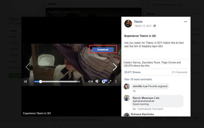Viewport: 204px width, 128px height.
Task: View people who like this post
Action: click(x=152, y=64)
